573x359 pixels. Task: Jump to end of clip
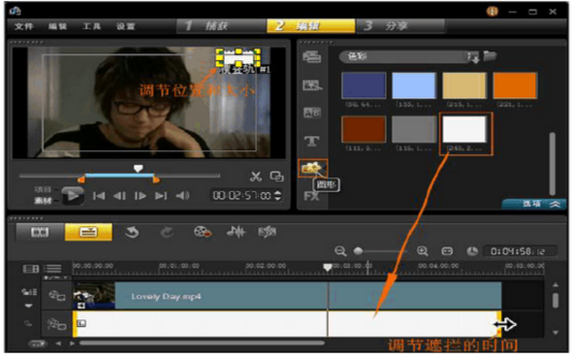(x=161, y=196)
